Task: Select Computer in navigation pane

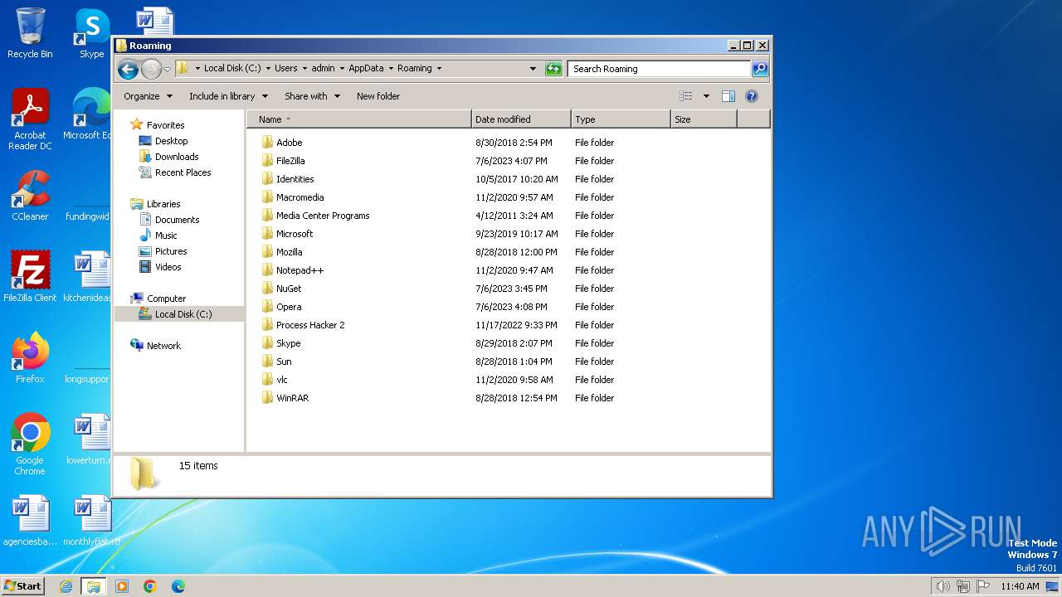Action: (x=166, y=298)
